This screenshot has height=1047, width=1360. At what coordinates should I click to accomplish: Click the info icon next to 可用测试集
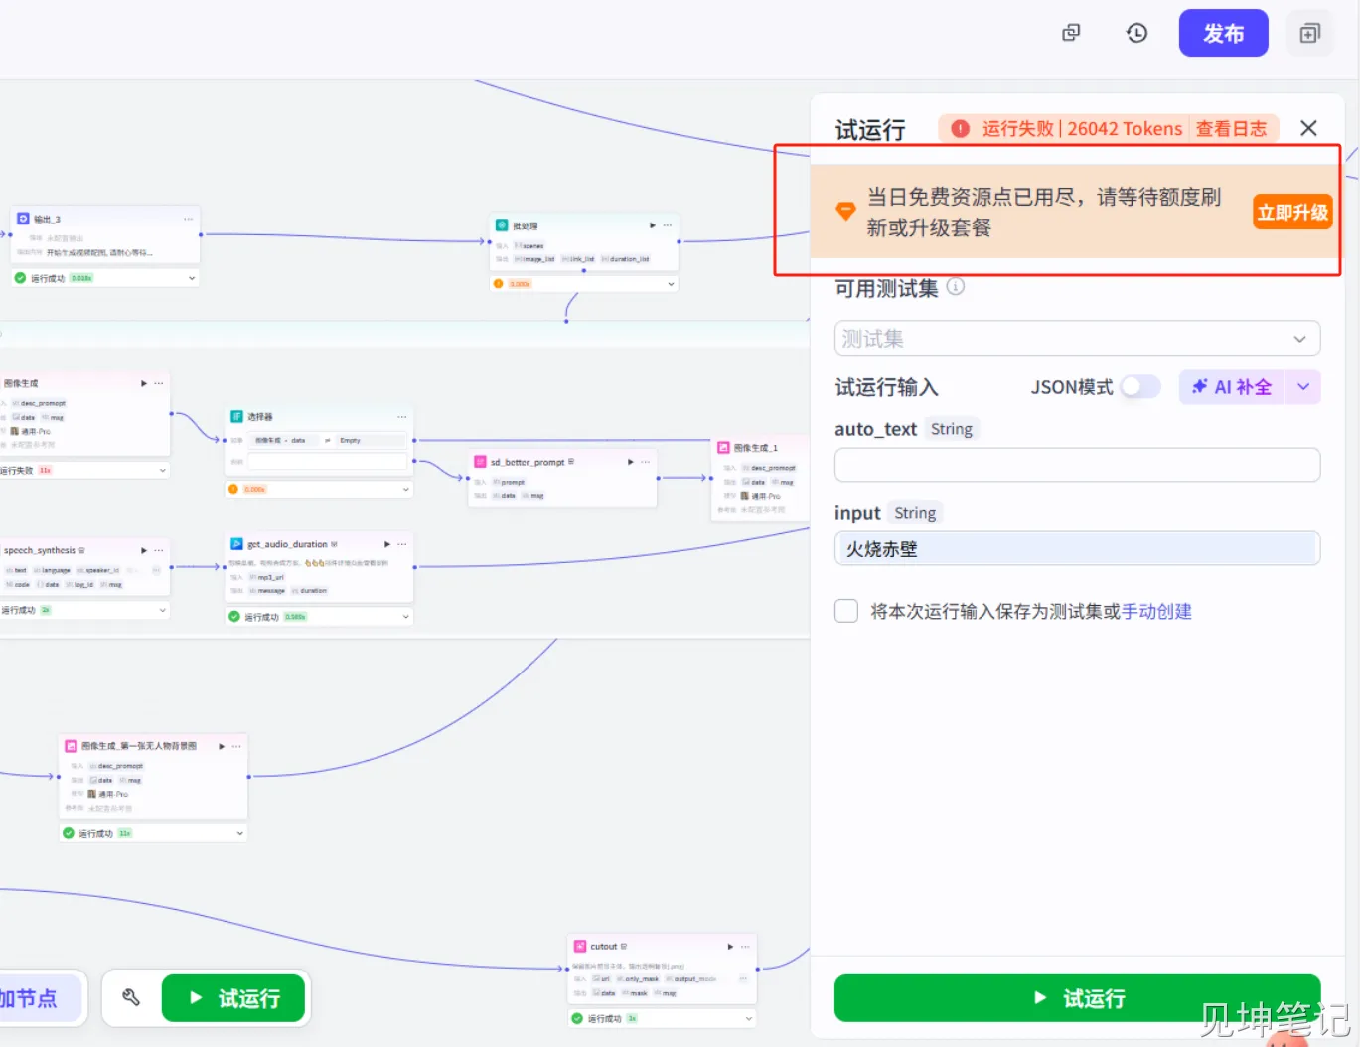[x=956, y=287]
